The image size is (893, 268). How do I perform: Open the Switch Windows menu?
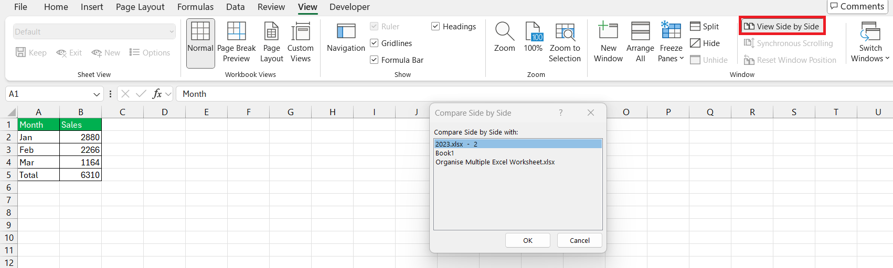pyautogui.click(x=870, y=43)
